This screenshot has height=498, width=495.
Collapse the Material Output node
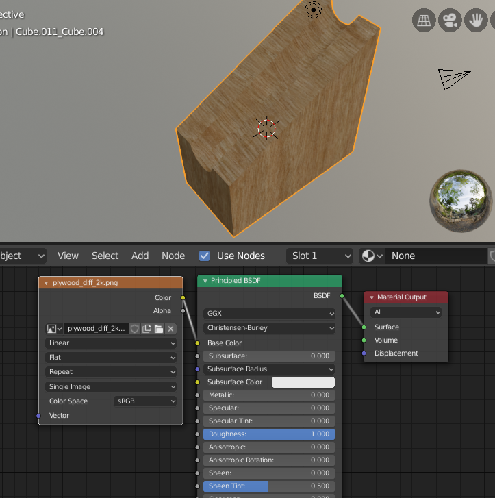point(371,297)
